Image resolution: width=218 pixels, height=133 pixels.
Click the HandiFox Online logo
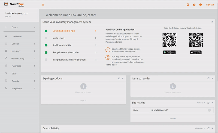click(x=14, y=4)
